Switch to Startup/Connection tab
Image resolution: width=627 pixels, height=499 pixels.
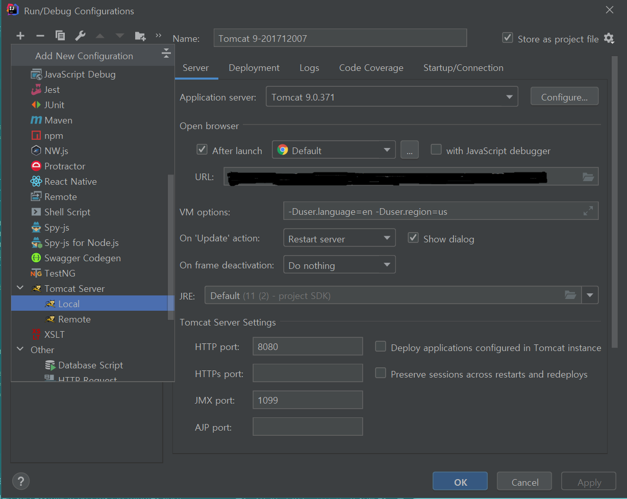(463, 68)
